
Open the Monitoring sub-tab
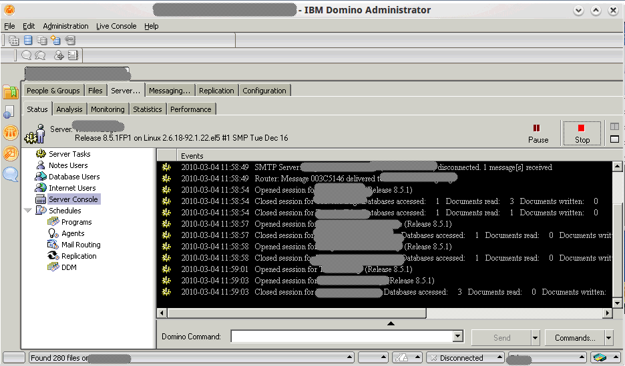click(108, 109)
